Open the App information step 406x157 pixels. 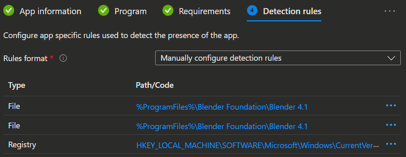51,11
